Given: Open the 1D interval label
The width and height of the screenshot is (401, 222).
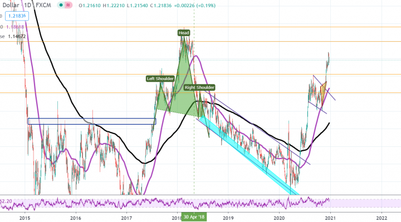Looking at the screenshot, I should click(27, 5).
